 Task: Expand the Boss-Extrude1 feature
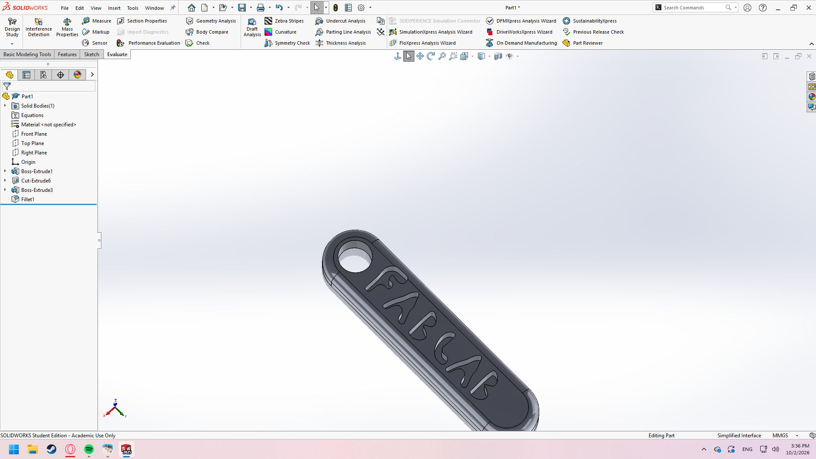click(5, 171)
